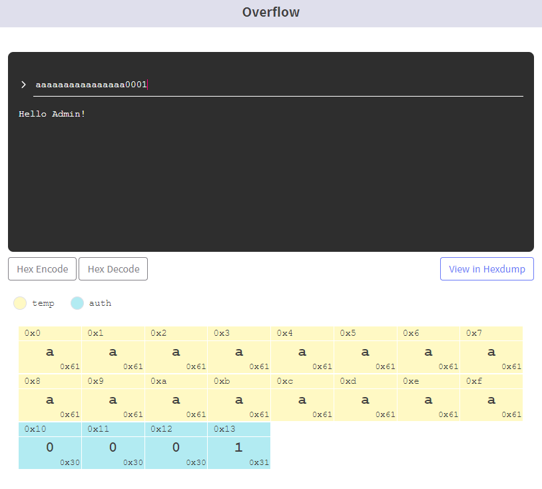The width and height of the screenshot is (542, 489).
Task: Select memory cell 0x7
Action: pyautogui.click(x=491, y=350)
